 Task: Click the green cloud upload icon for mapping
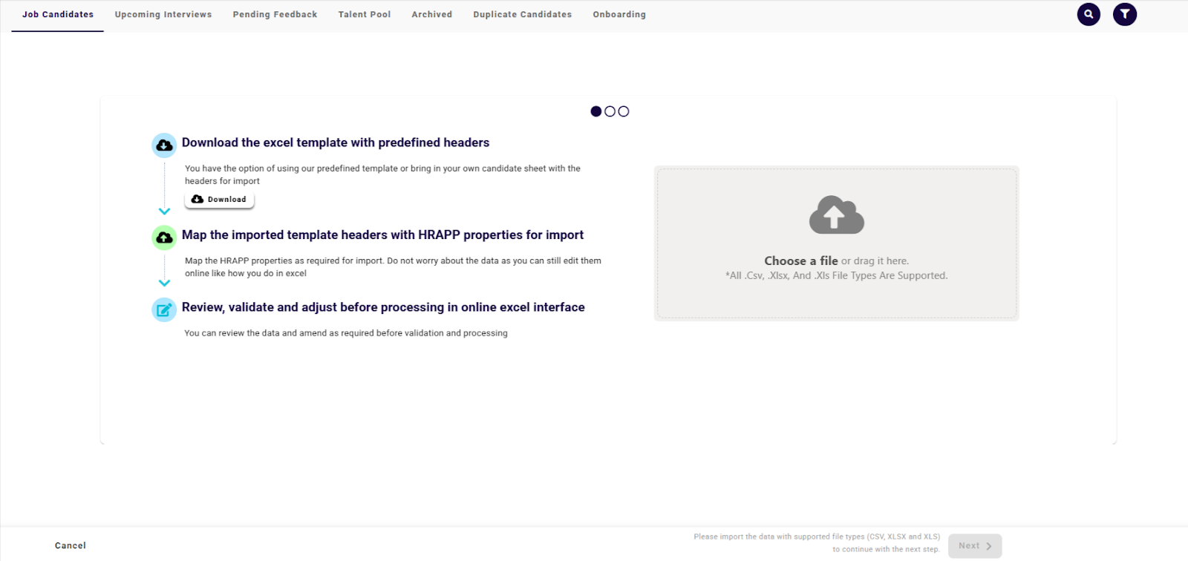pos(164,237)
